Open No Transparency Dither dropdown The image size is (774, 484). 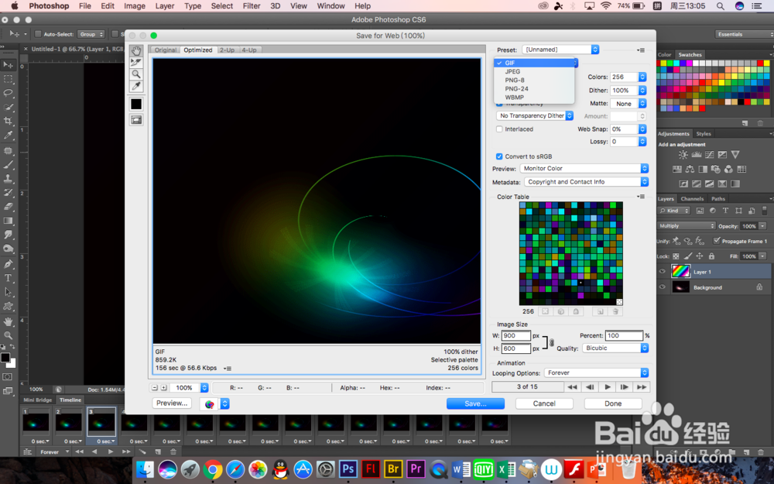pos(535,115)
